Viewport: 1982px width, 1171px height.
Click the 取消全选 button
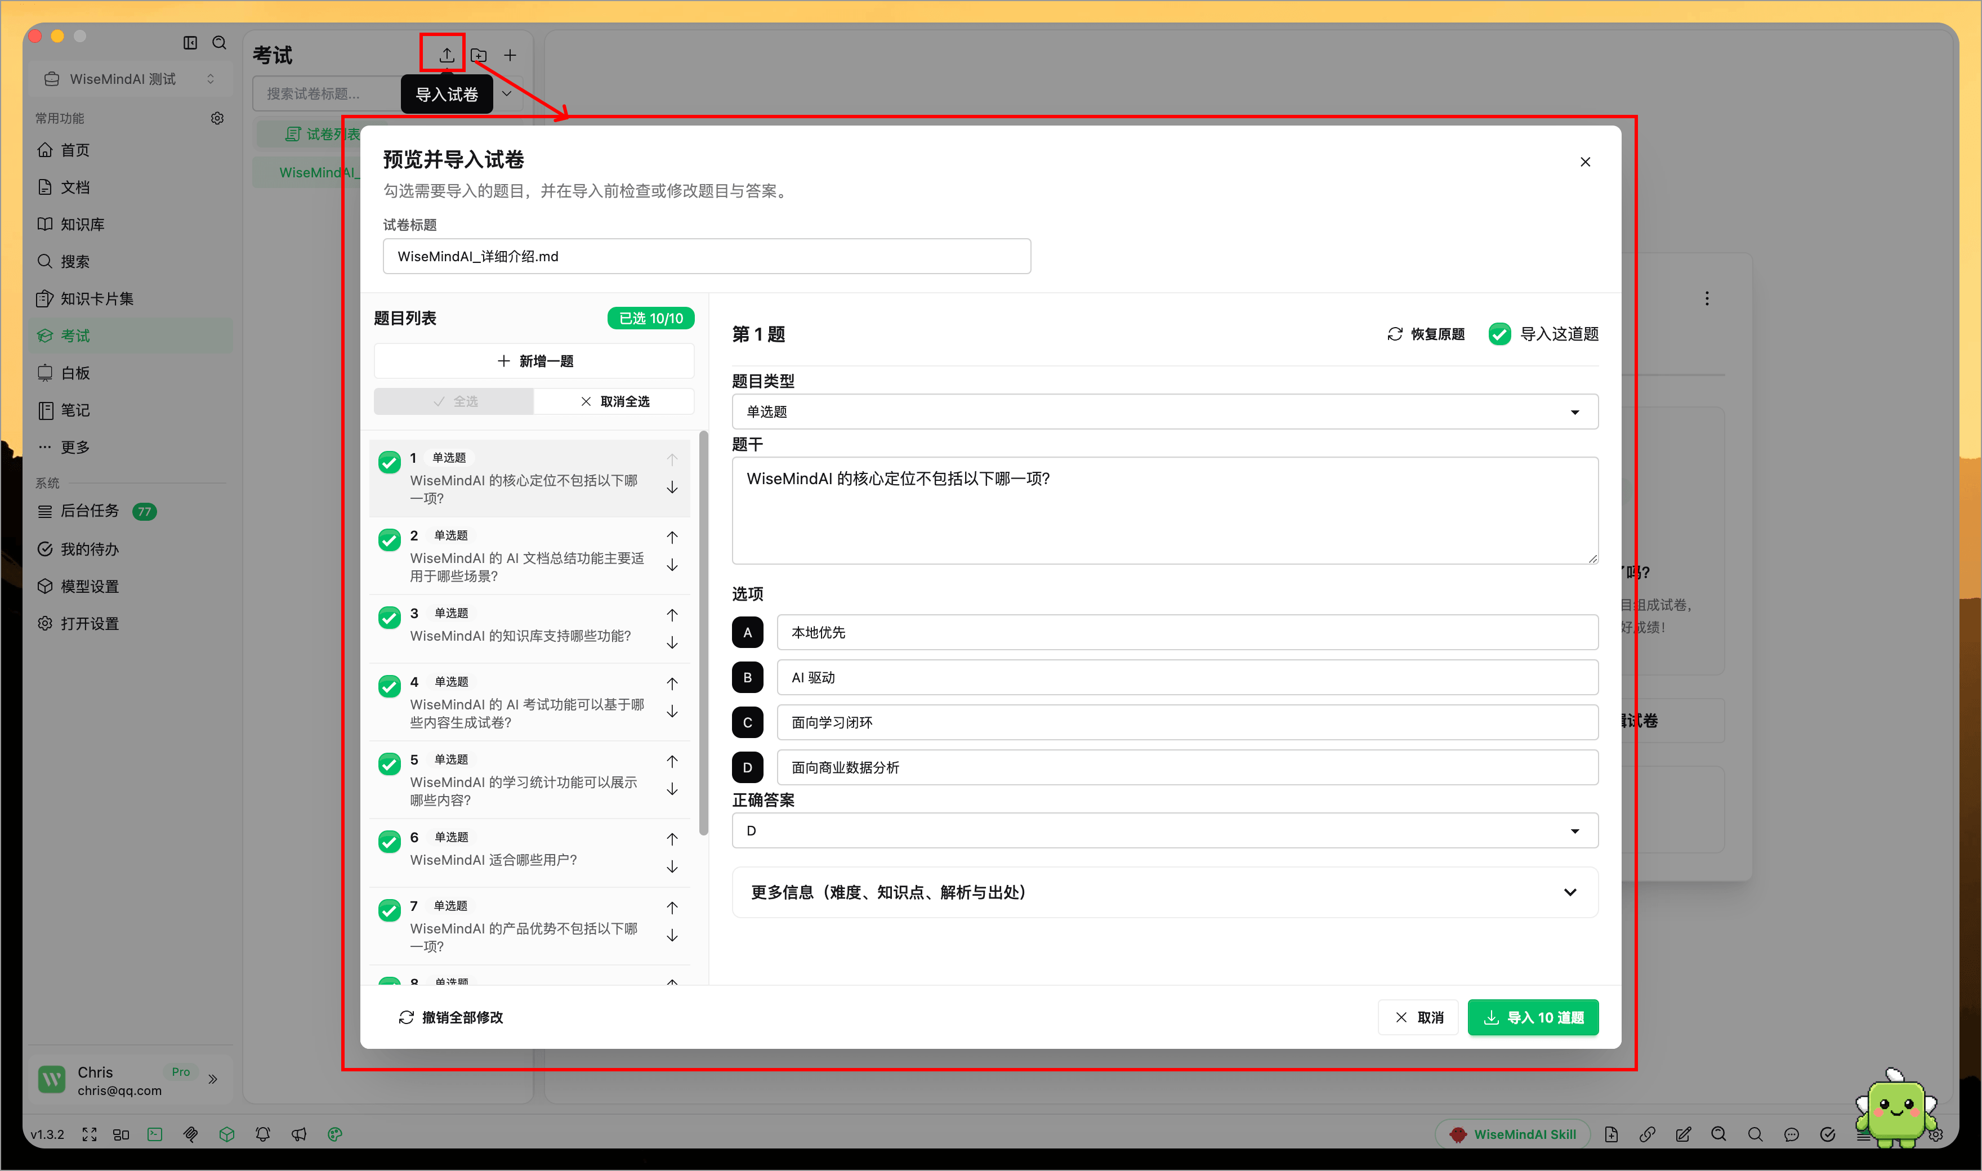[615, 401]
